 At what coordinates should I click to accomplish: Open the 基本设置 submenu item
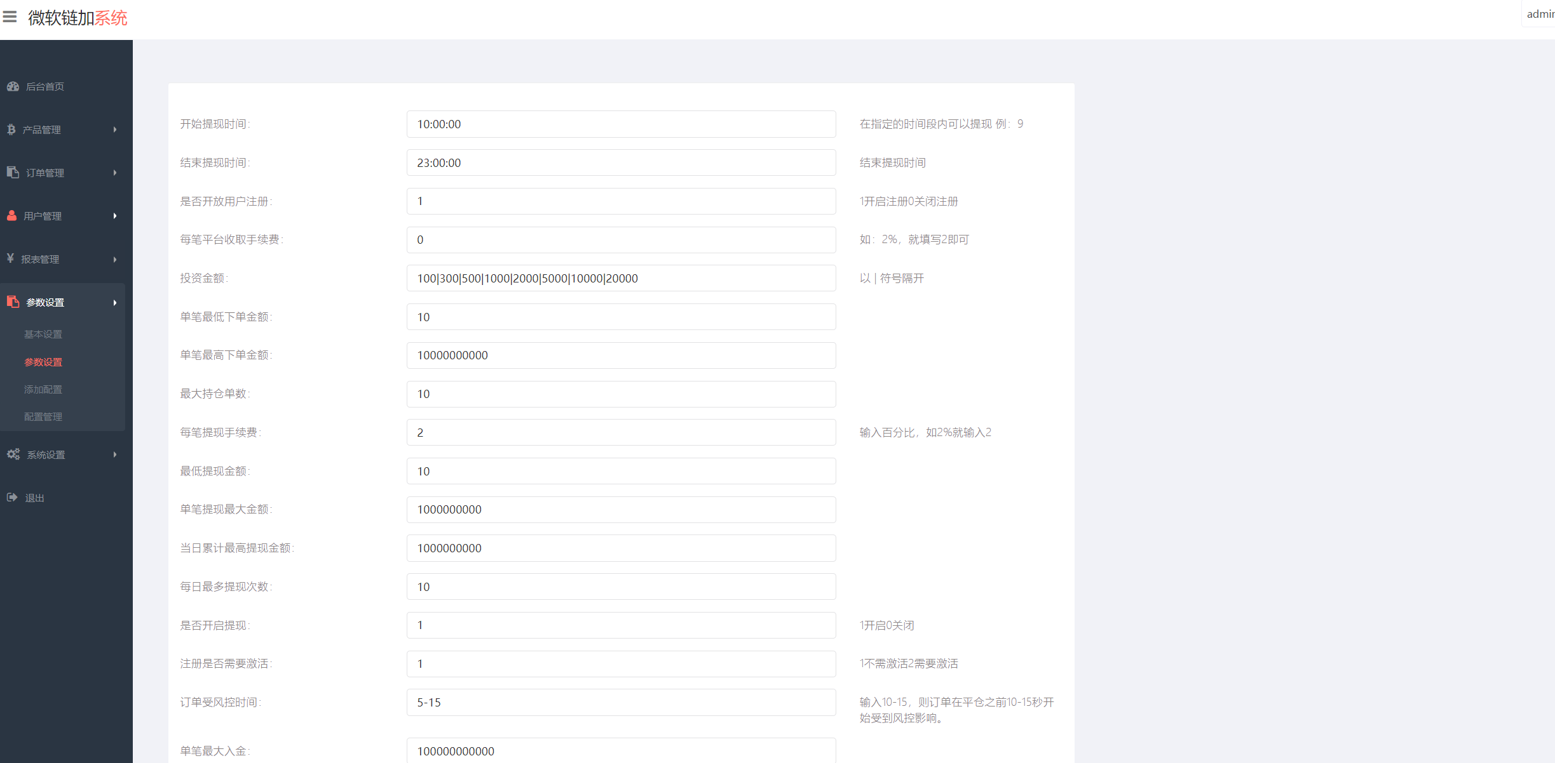pos(43,335)
